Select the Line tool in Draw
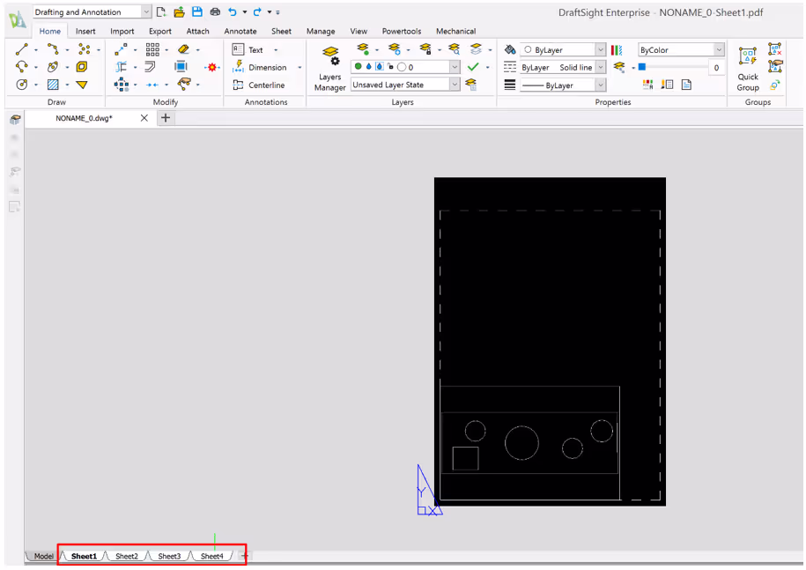This screenshot has height=570, width=806. (22, 49)
